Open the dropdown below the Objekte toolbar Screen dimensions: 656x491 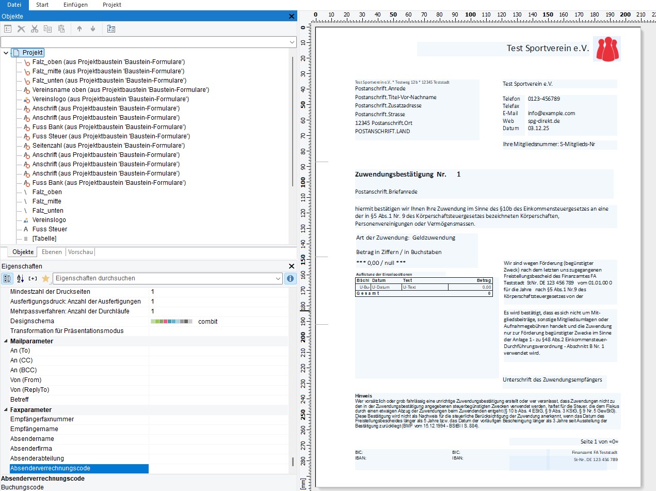click(291, 42)
